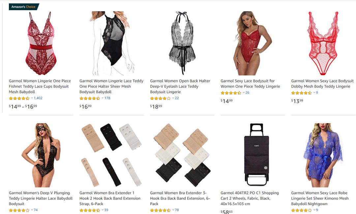This screenshot has height=214, width=356.
Task: Click star rating of Deep V Plunging Teddy
Action: 19,210
